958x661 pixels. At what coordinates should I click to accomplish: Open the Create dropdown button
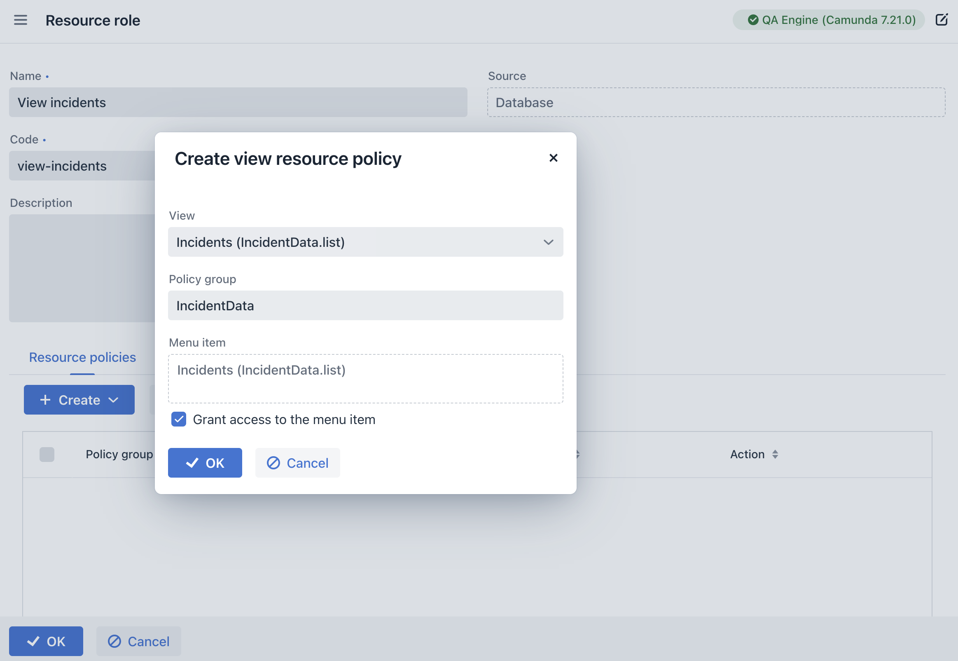point(79,400)
